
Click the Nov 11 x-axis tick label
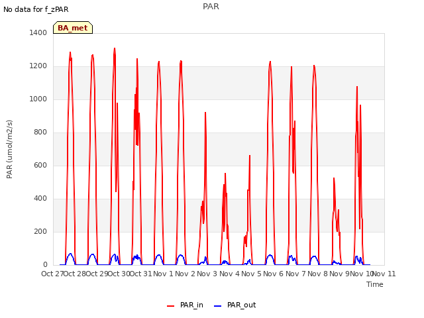point(384,274)
